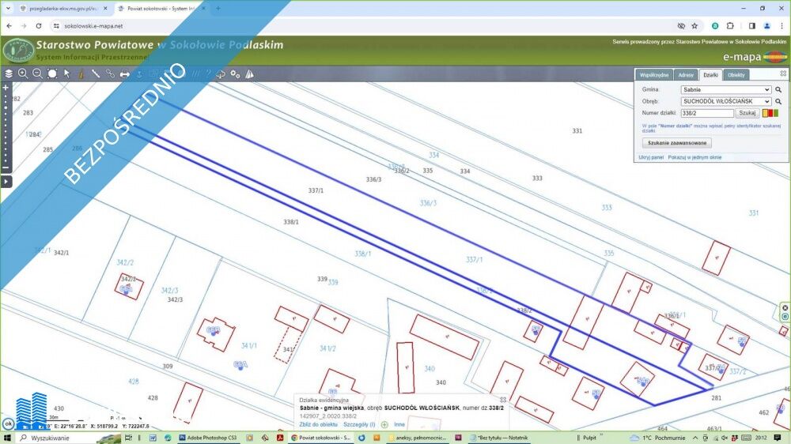This screenshot has width=791, height=444.
Task: Click the Ukryj panel link
Action: [651, 158]
